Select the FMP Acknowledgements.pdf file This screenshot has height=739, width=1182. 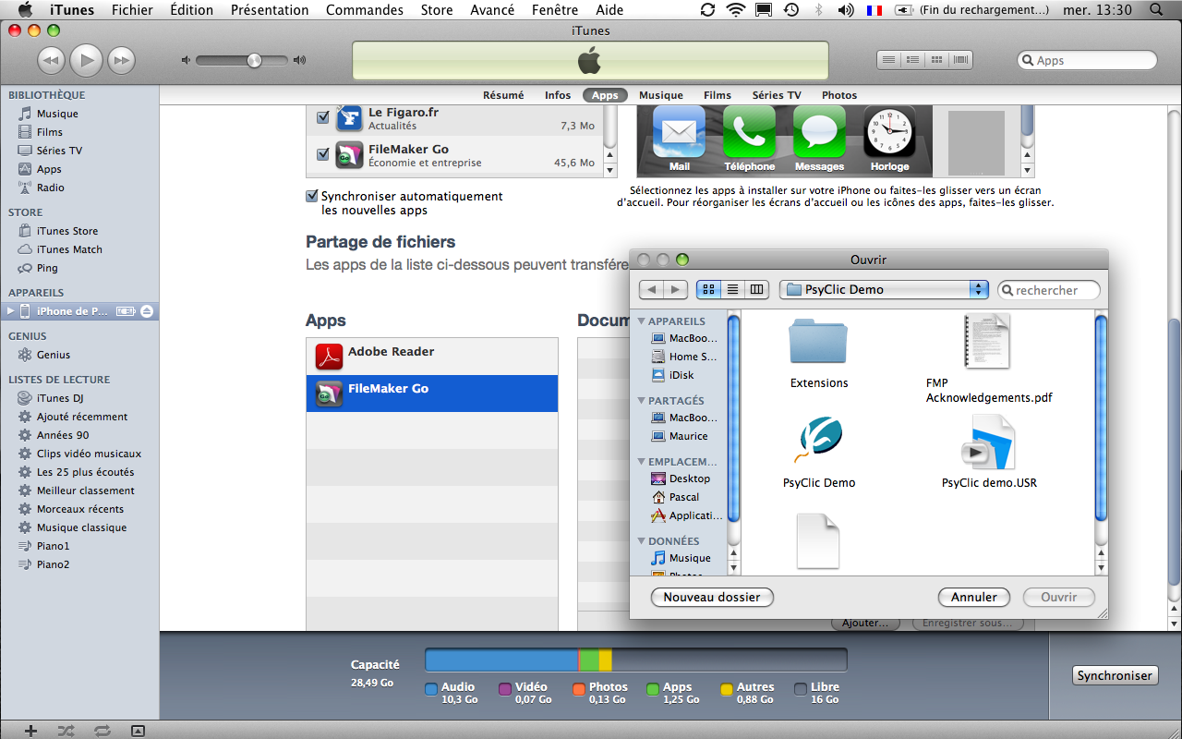[988, 358]
